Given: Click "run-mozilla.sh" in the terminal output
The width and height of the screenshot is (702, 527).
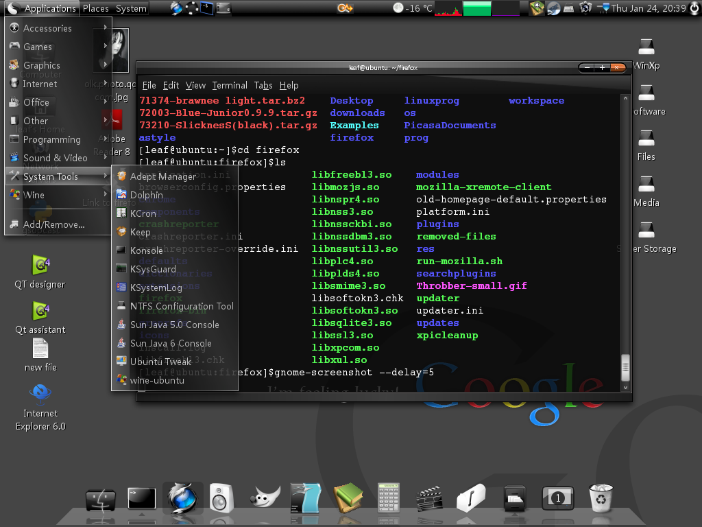Looking at the screenshot, I should pyautogui.click(x=459, y=261).
